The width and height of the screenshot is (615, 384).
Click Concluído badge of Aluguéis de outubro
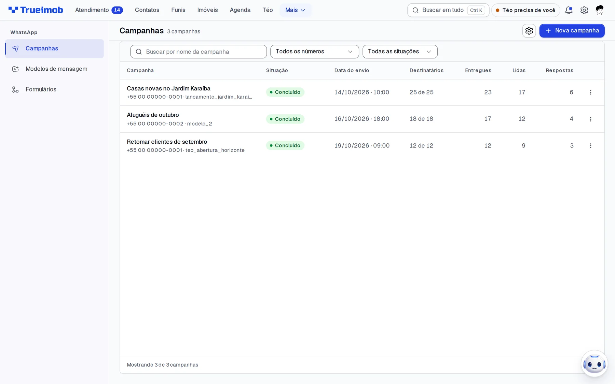285,119
